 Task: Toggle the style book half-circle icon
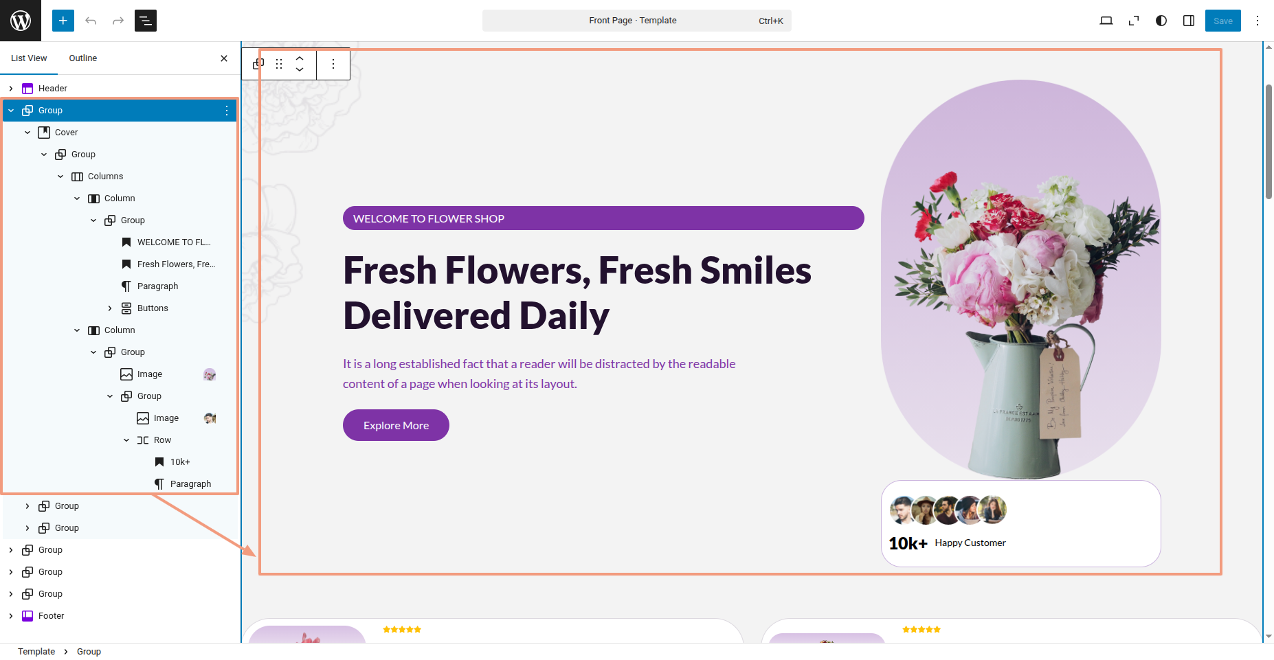[1161, 21]
